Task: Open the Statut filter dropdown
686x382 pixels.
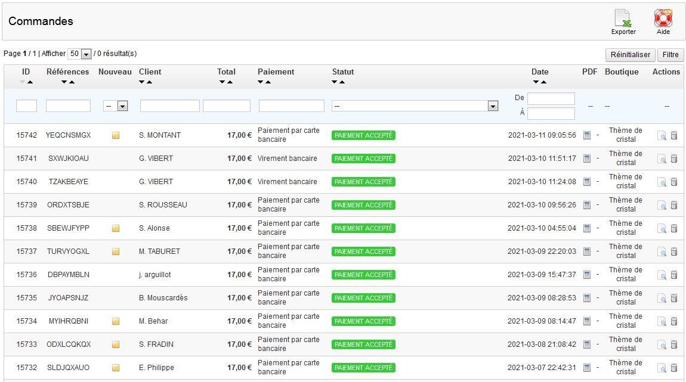Action: tap(415, 105)
